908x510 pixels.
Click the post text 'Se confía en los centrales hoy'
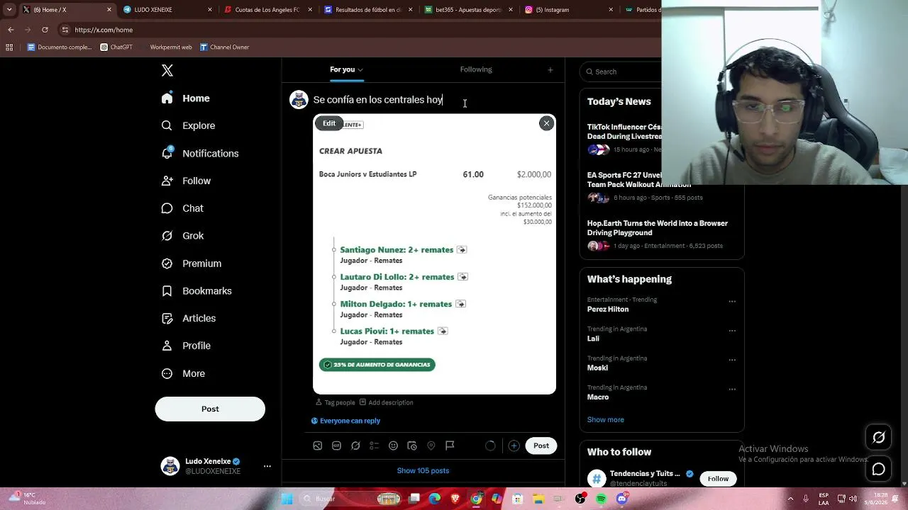click(378, 100)
